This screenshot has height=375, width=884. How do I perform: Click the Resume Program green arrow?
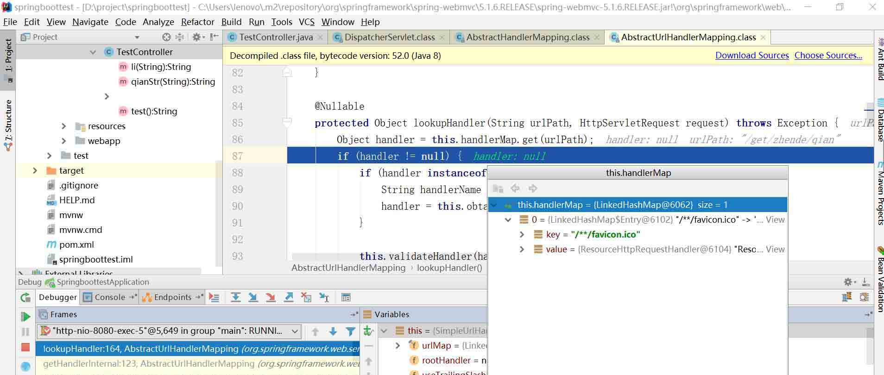point(25,317)
